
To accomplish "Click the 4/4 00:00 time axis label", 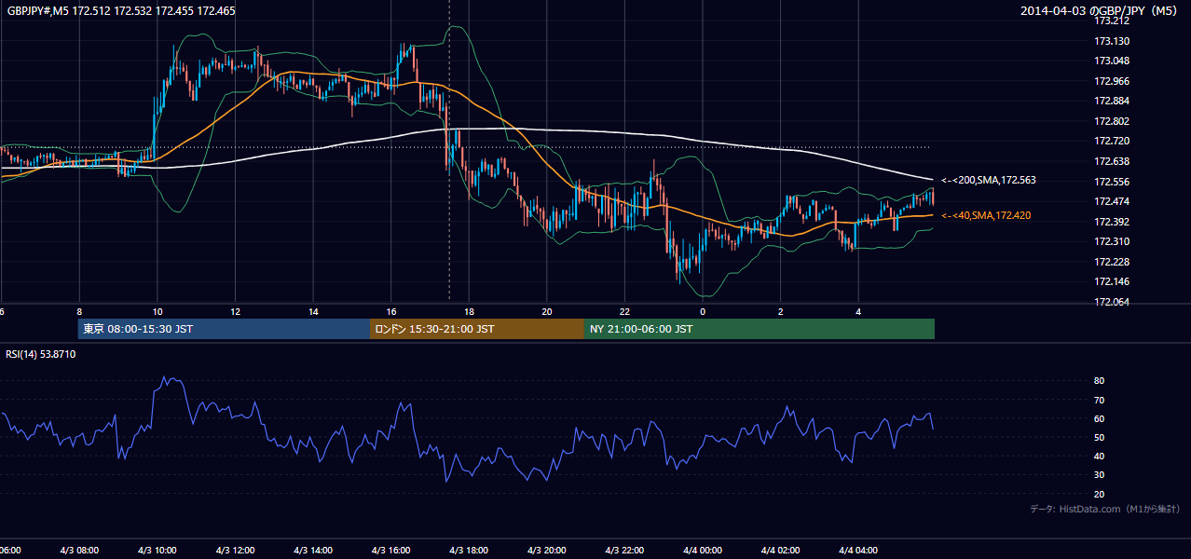I will pyautogui.click(x=703, y=550).
